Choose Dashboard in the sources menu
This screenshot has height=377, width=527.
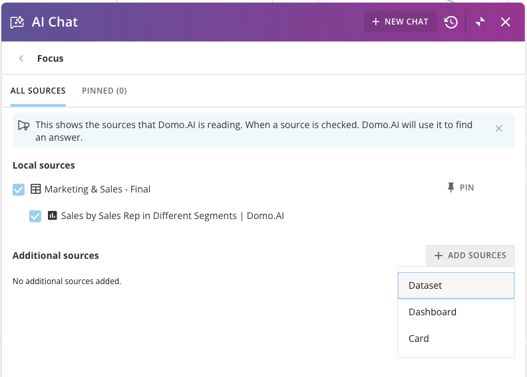(x=456, y=312)
